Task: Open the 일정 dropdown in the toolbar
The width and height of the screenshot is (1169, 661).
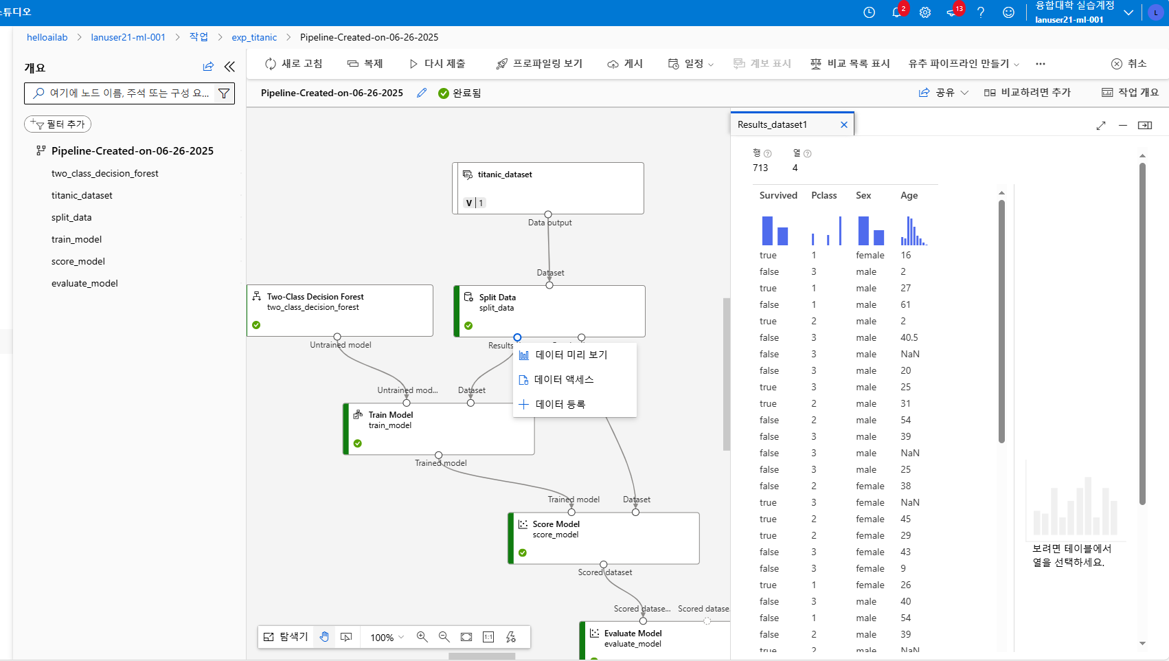Action: (711, 63)
